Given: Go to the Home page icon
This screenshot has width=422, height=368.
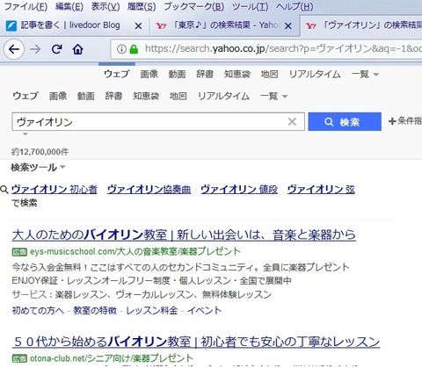Looking at the screenshot, I should coord(77,49).
